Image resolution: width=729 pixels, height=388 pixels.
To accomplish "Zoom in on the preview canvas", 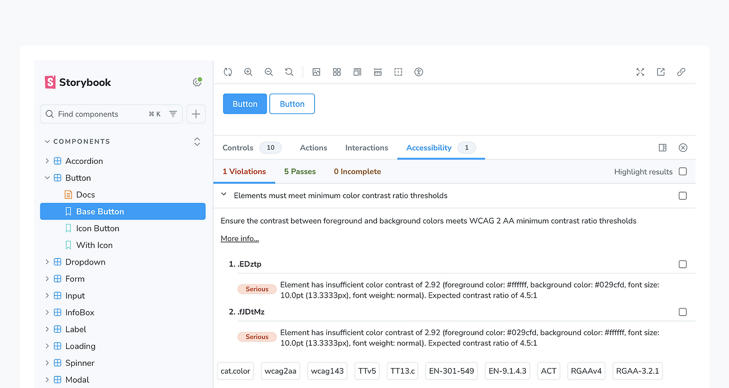I will pos(248,72).
